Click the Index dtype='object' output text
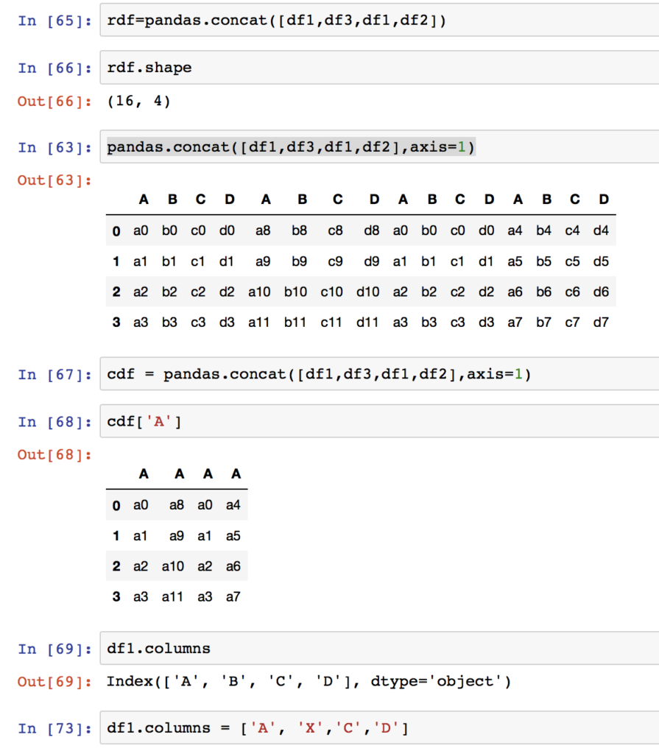Image resolution: width=659 pixels, height=754 pixels. click(x=309, y=681)
